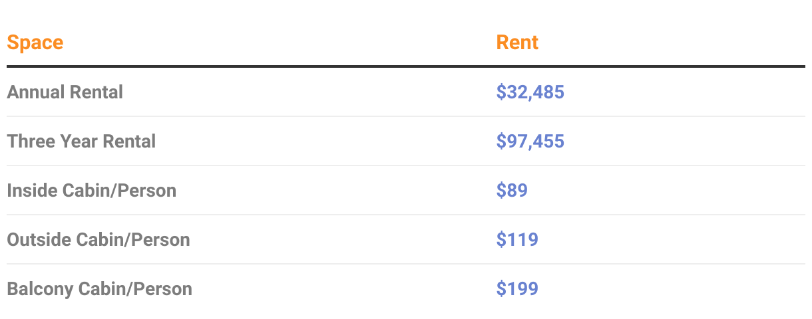Click the divider line below Inside Cabin/Person
The image size is (812, 319).
[x=406, y=215]
